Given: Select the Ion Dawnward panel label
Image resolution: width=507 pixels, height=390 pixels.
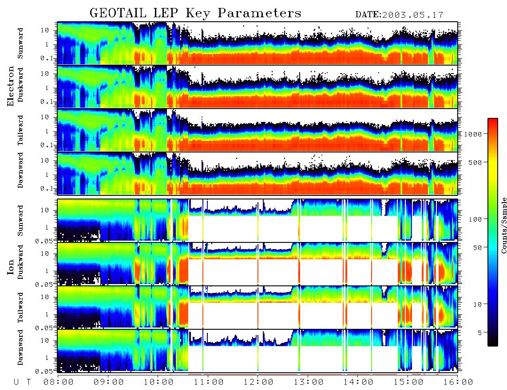Looking at the screenshot, I should click(20, 347).
